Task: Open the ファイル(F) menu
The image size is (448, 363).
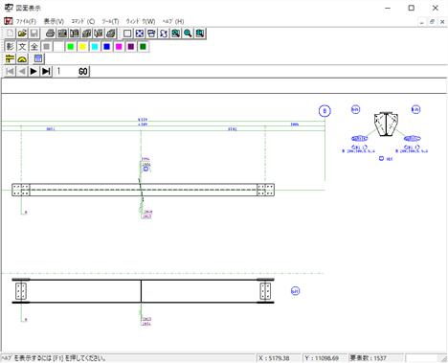Action: click(26, 21)
